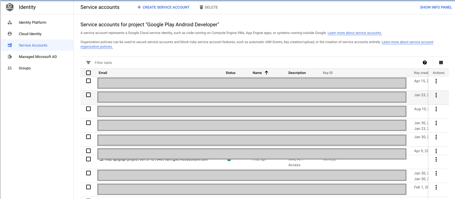
Task: Open Managed Microsoft AD in the sidebar
Action: (37, 57)
